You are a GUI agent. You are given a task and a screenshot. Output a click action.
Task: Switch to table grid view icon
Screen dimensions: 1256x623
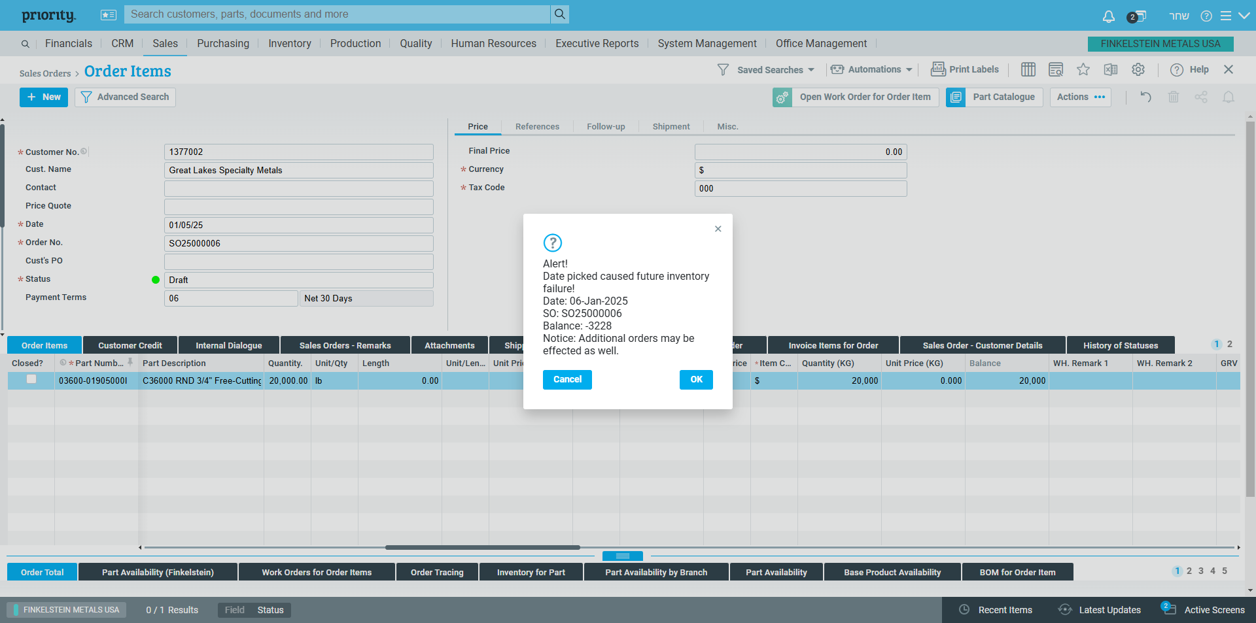(1028, 69)
